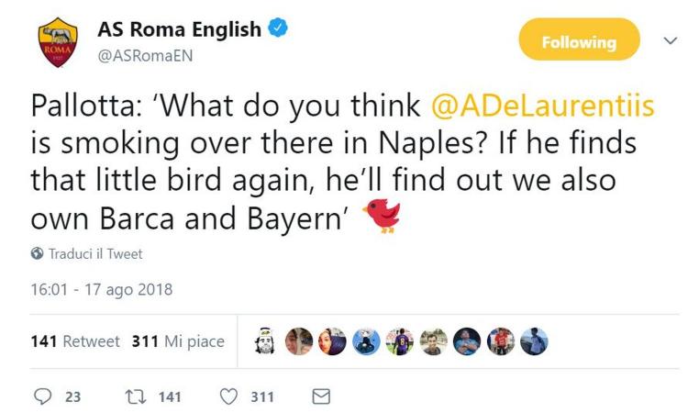688x413 pixels.
Task: Open the AS Roma English profile name
Action: [x=180, y=29]
